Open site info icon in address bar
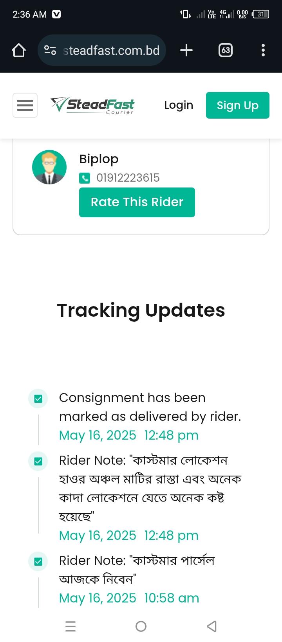Image resolution: width=282 pixels, height=642 pixels. click(x=50, y=50)
